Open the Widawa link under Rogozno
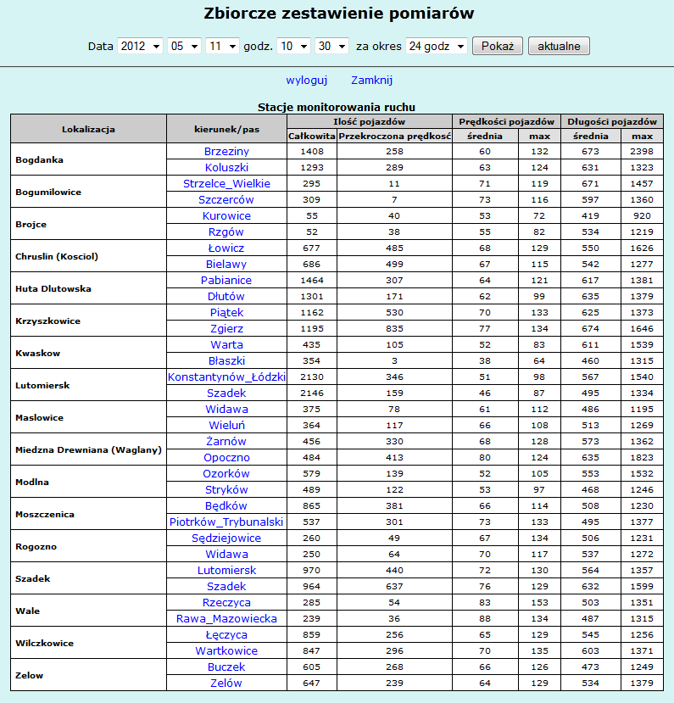The width and height of the screenshot is (674, 703). tap(226, 555)
